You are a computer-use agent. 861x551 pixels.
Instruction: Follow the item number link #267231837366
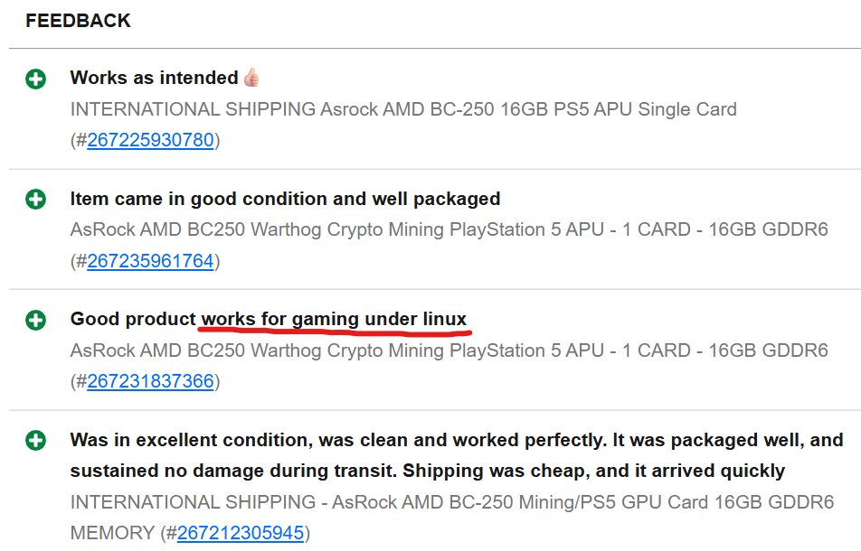tap(150, 381)
